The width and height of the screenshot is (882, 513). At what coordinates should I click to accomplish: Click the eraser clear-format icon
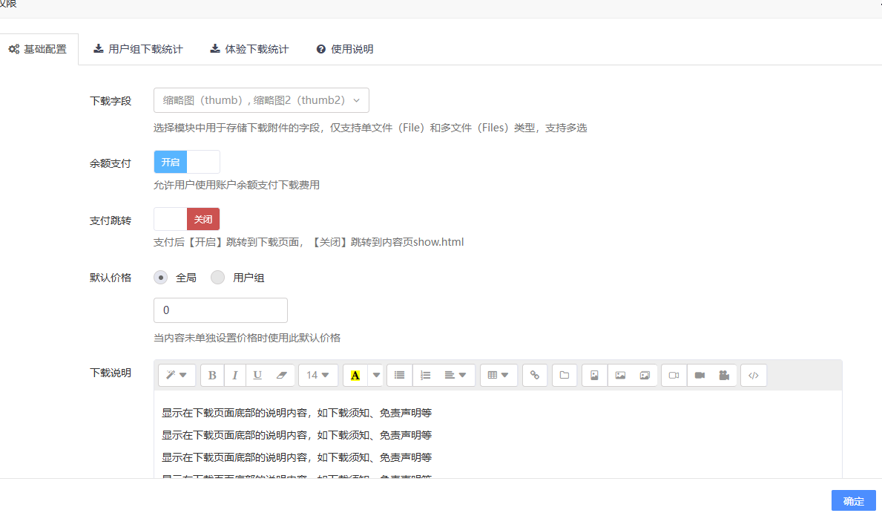point(282,375)
